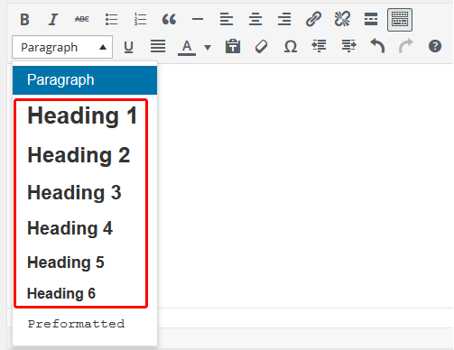The height and width of the screenshot is (350, 454).
Task: Toggle Bold formatting
Action: [x=24, y=20]
